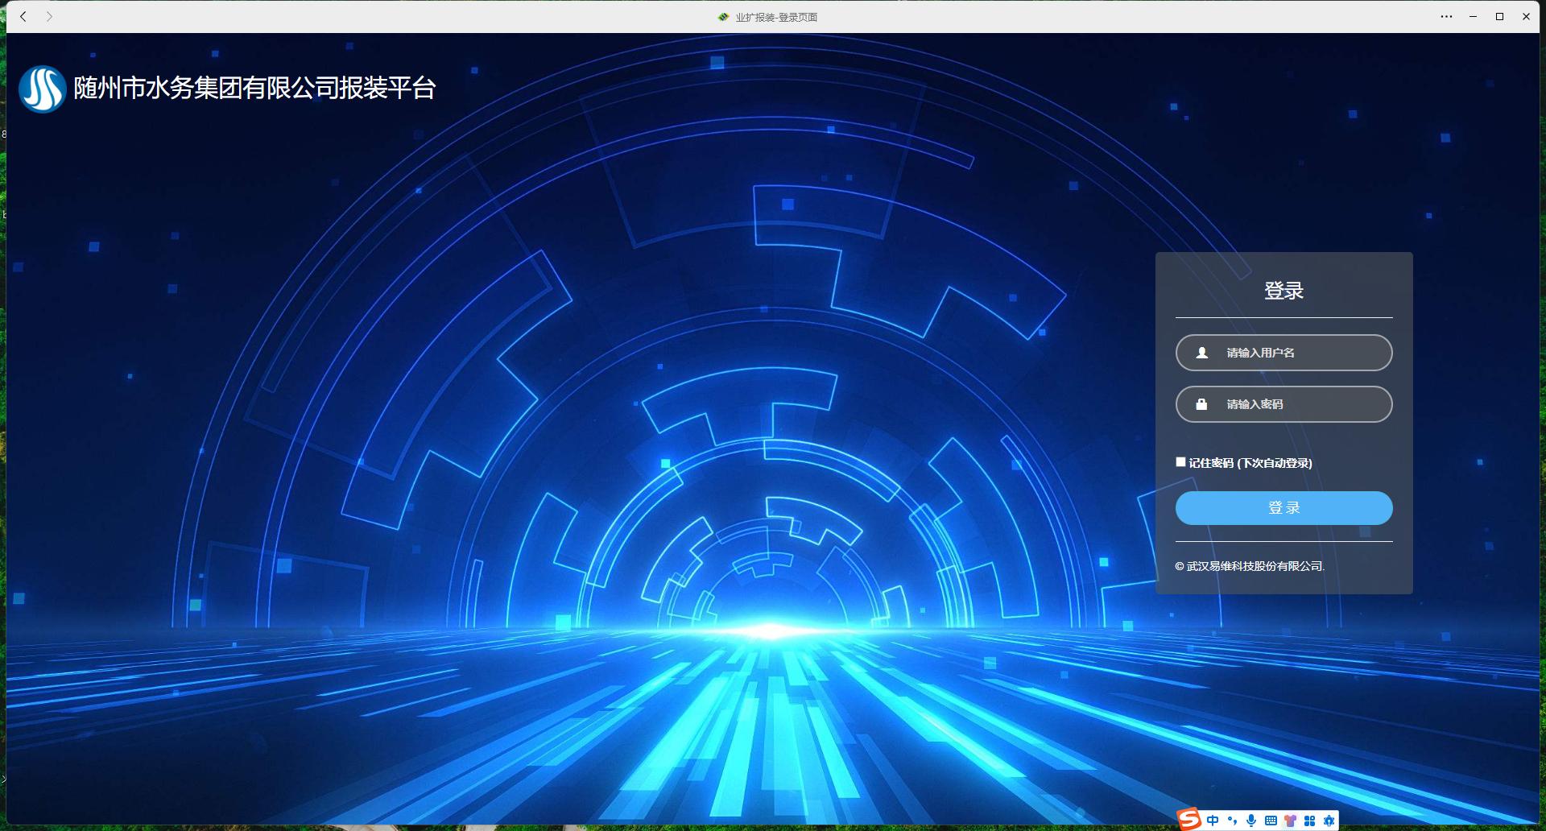Image resolution: width=1546 pixels, height=831 pixels.
Task: Click the lock icon in password field
Action: point(1201,404)
